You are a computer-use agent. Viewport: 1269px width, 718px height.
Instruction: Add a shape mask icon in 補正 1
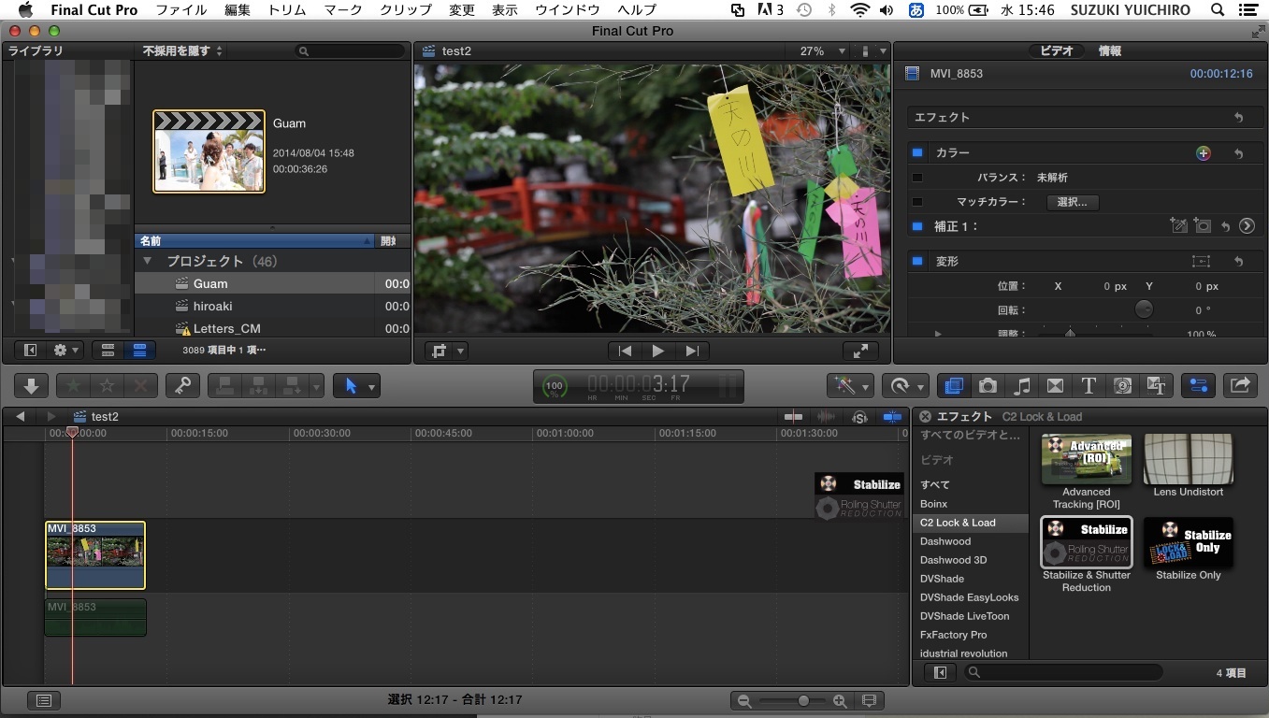point(1203,226)
